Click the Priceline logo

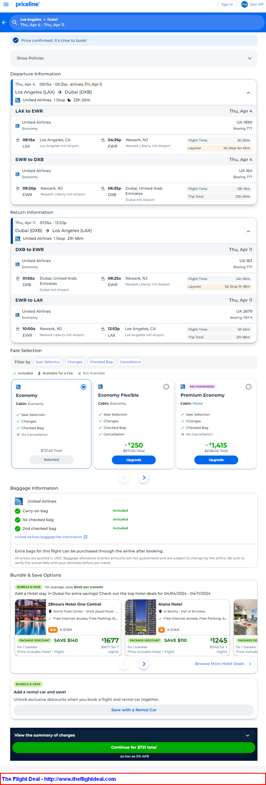click(x=27, y=4)
